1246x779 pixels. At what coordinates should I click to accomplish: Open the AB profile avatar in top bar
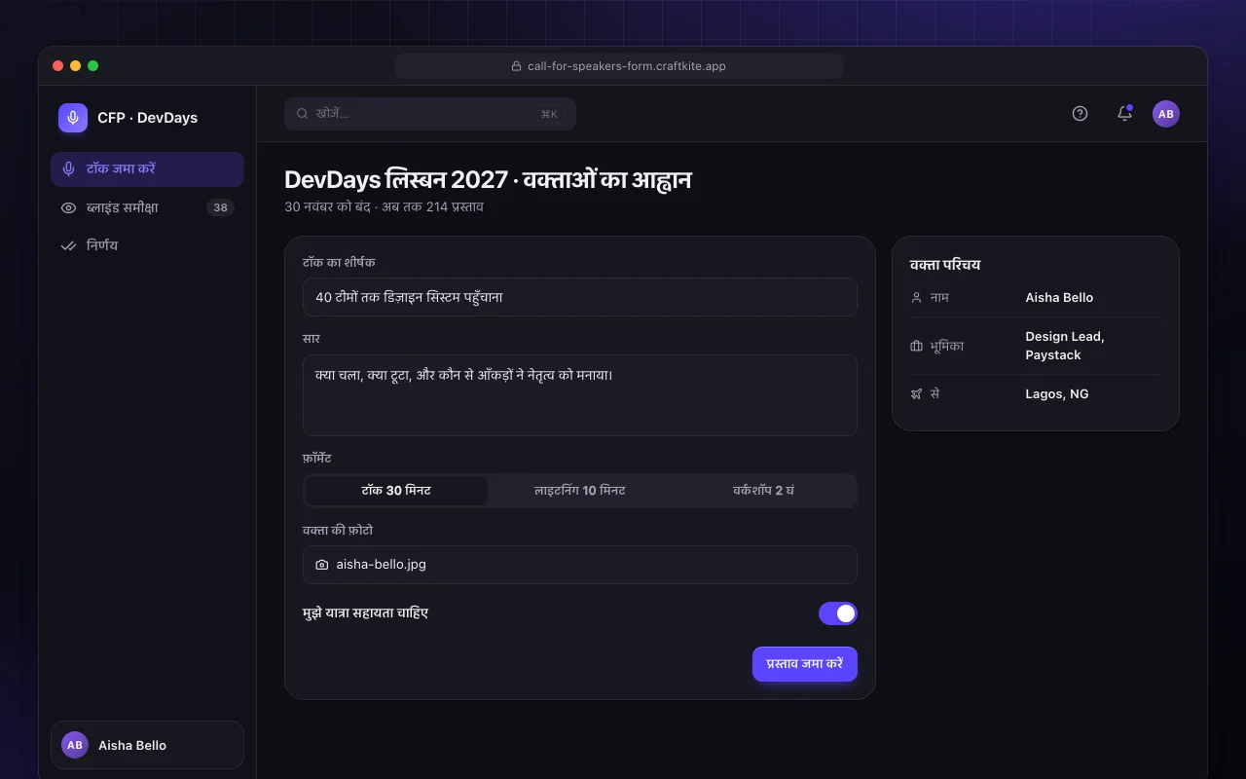click(x=1166, y=114)
